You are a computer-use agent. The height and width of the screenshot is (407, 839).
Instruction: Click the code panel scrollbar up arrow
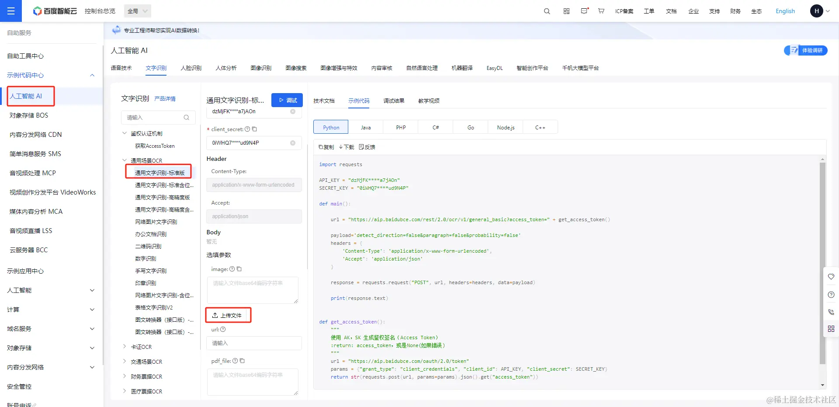822,160
